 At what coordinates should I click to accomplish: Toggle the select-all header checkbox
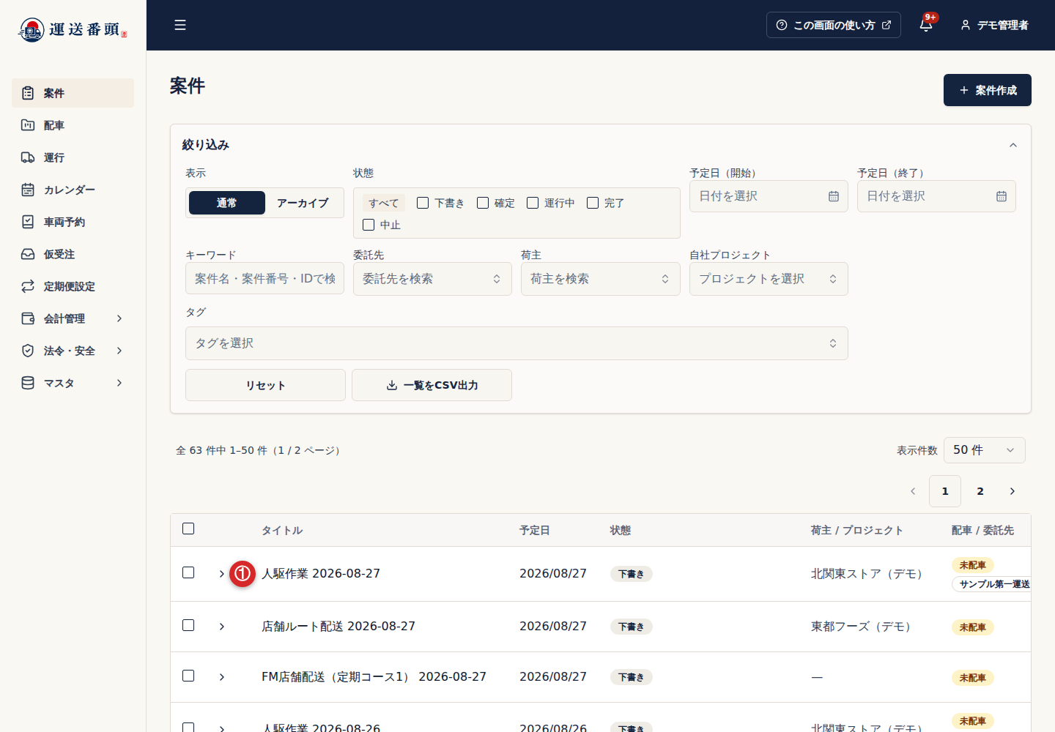[x=188, y=529]
